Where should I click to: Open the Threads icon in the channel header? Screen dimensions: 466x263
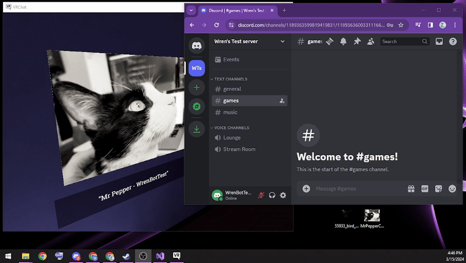tap(329, 41)
